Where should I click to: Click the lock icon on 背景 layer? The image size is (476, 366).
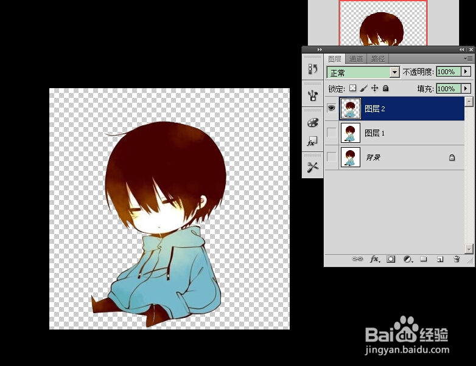[x=452, y=157]
